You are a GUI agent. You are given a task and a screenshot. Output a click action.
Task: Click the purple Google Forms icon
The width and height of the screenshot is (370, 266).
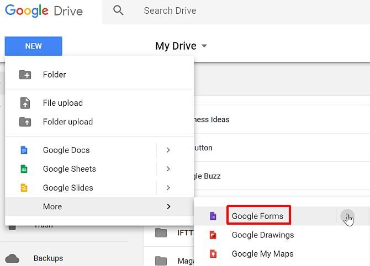coord(213,216)
